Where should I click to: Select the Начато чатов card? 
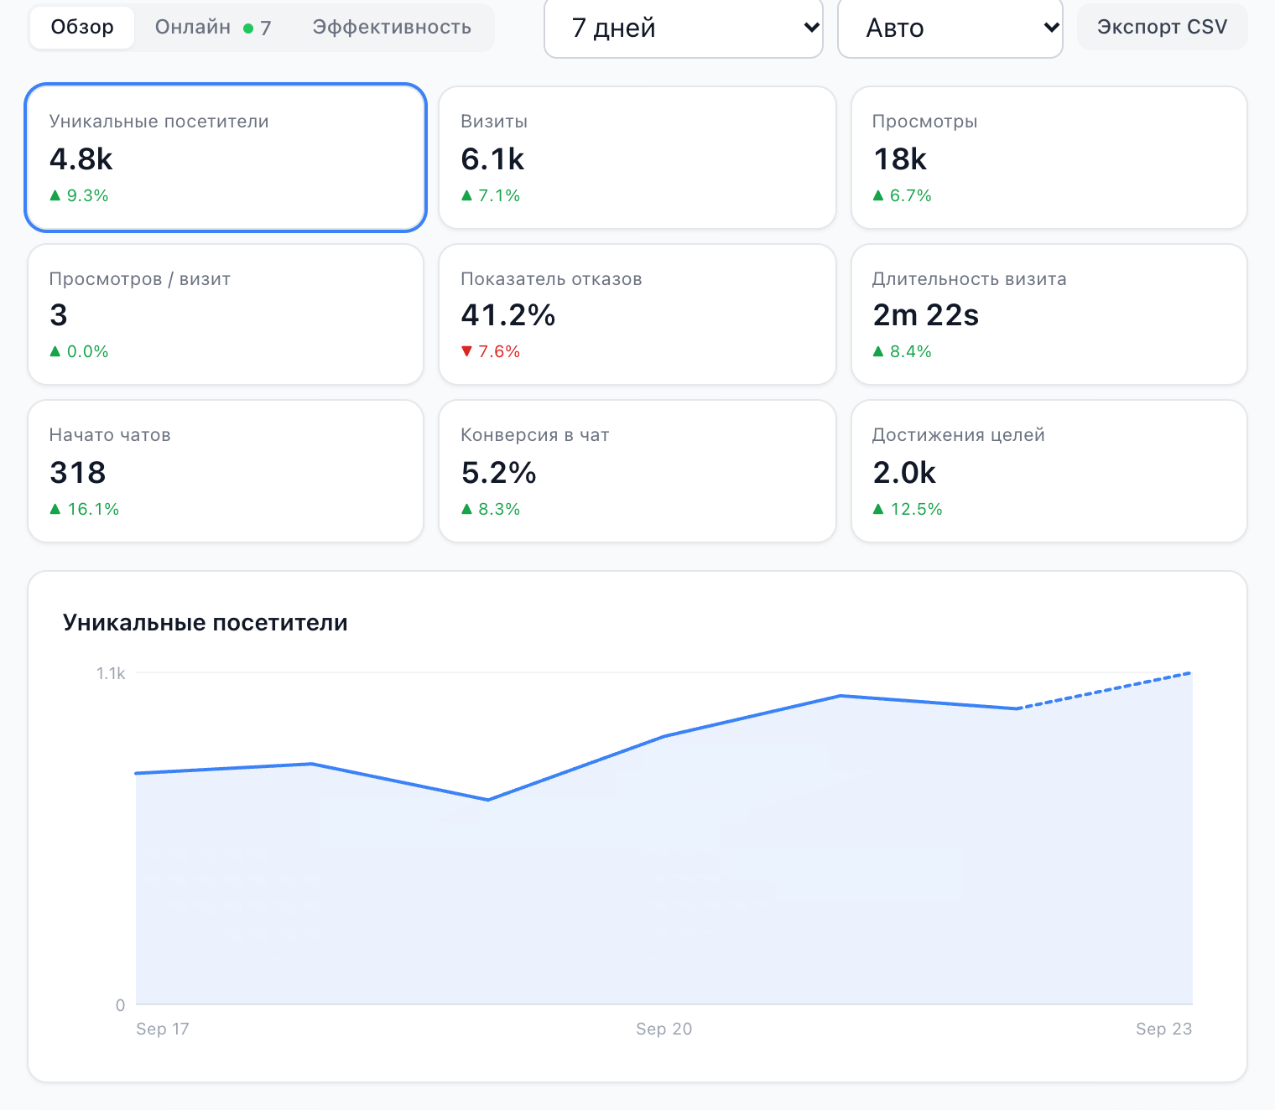pos(226,471)
